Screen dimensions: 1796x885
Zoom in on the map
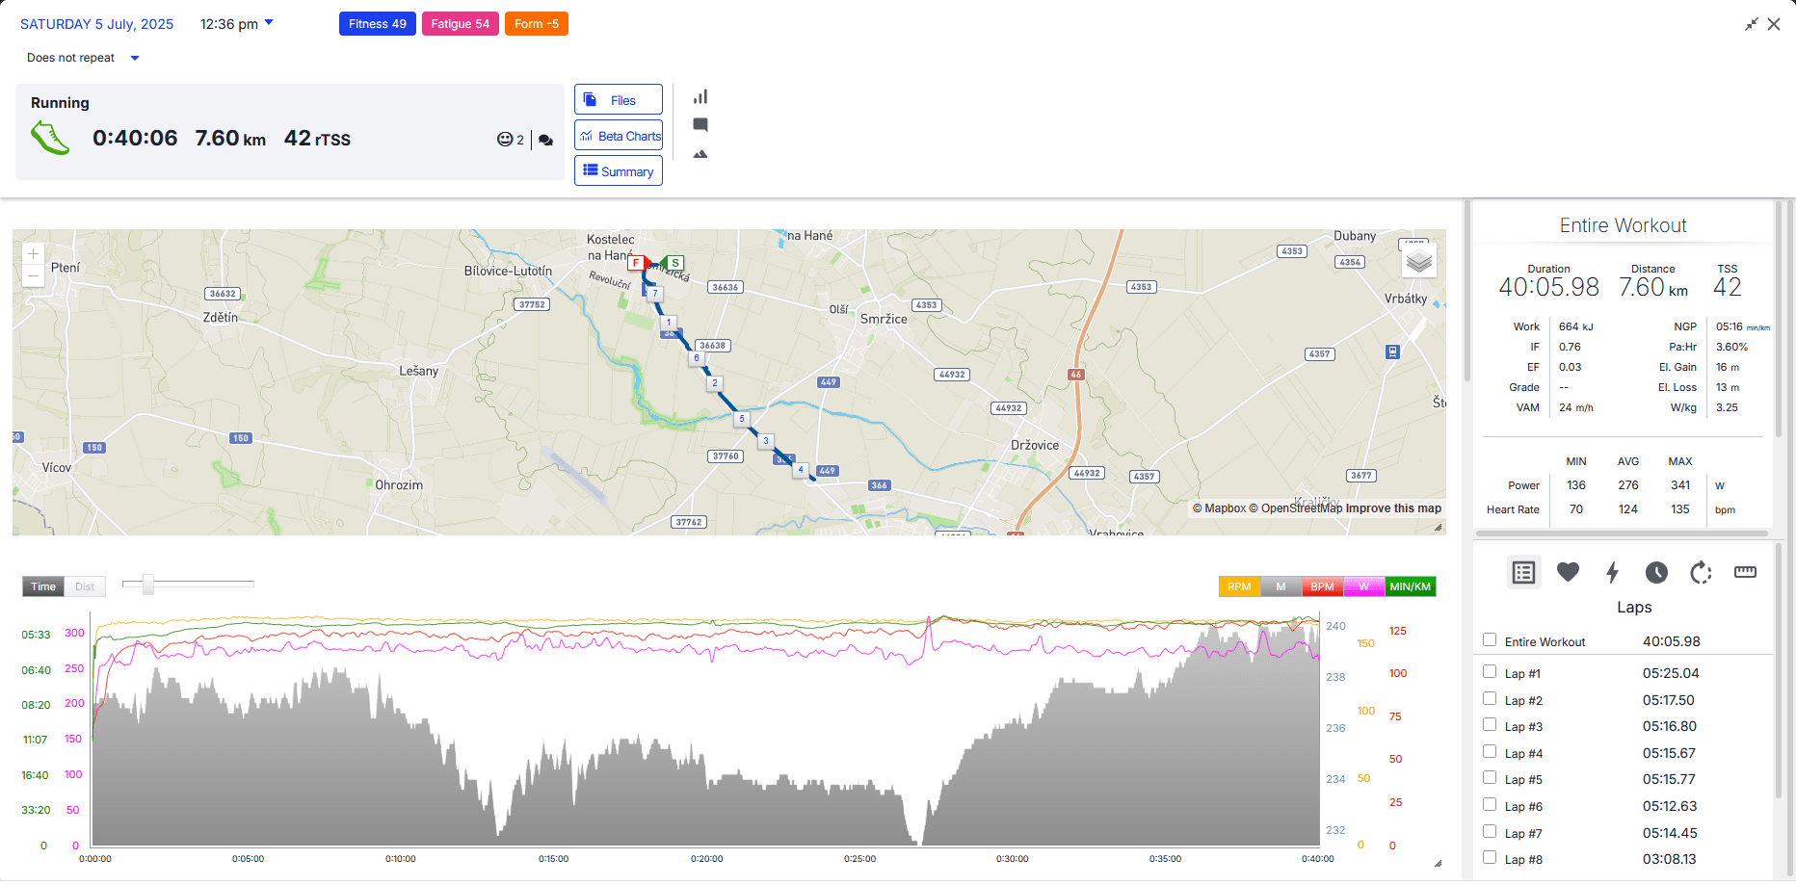click(33, 254)
